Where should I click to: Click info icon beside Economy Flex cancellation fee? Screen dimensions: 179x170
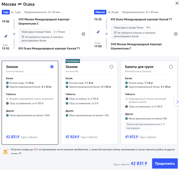[x=67, y=99]
